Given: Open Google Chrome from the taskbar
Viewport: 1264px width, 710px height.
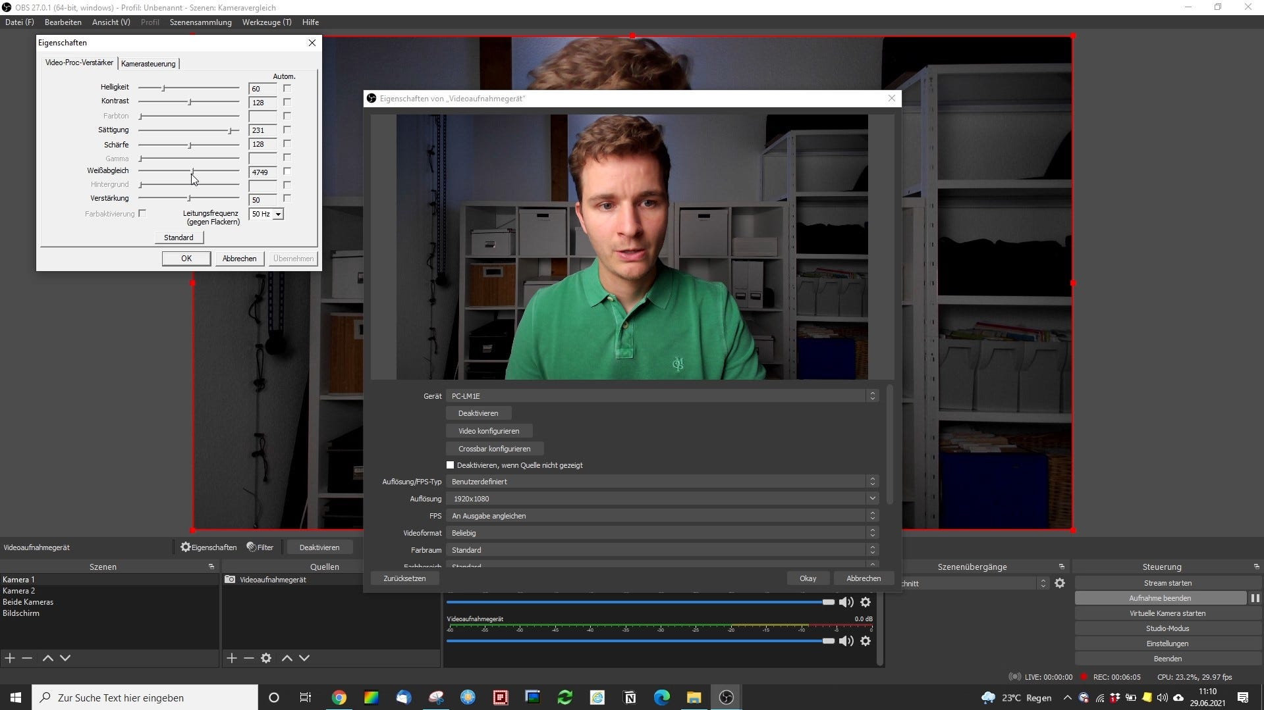Looking at the screenshot, I should pos(339,697).
